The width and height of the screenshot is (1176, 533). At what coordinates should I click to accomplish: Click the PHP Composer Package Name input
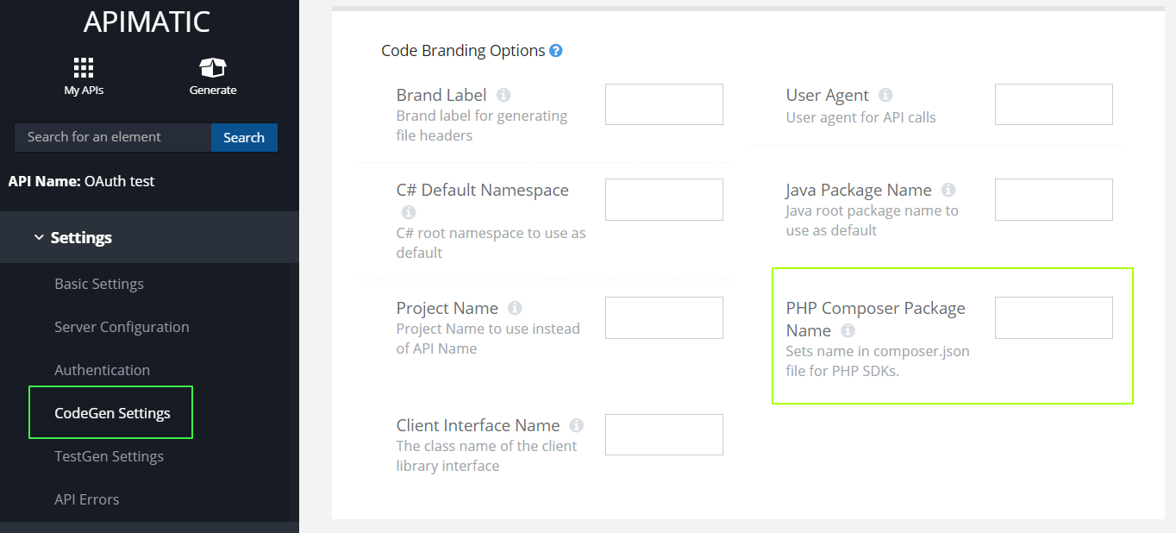[x=1054, y=317]
